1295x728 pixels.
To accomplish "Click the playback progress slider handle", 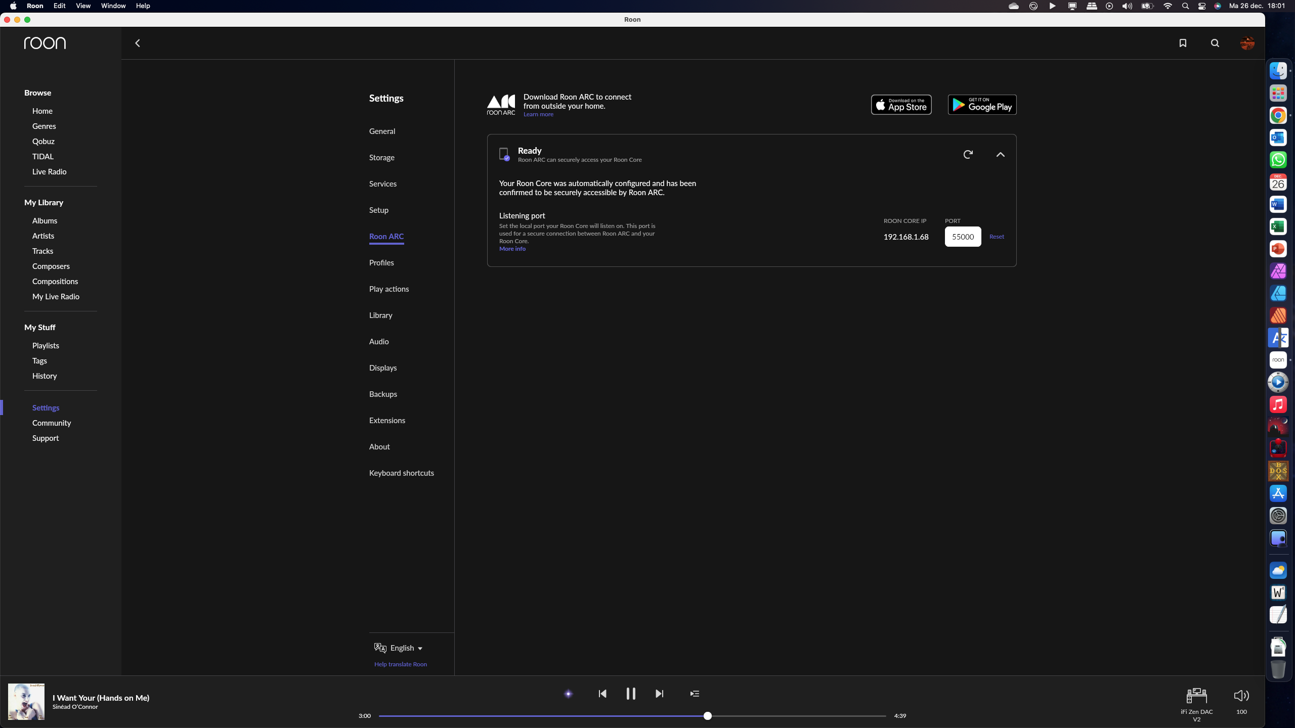I will 707,716.
